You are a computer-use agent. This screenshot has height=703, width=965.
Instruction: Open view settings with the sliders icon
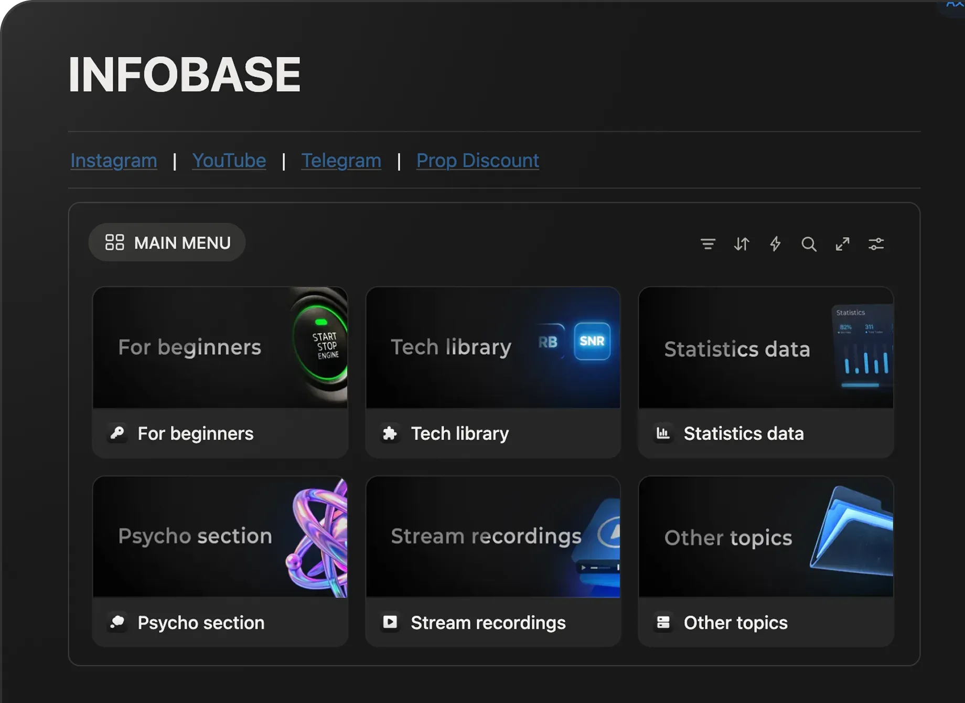point(876,243)
